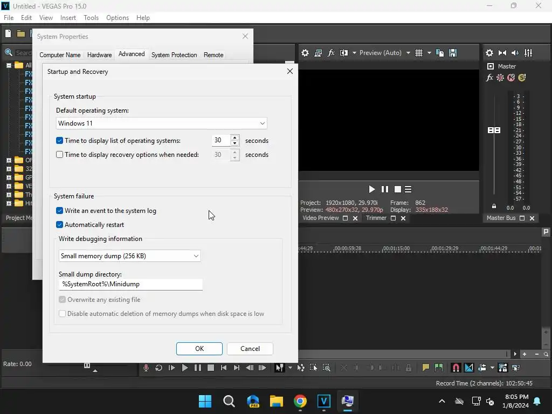Open project video properties gear in preview

(305, 53)
